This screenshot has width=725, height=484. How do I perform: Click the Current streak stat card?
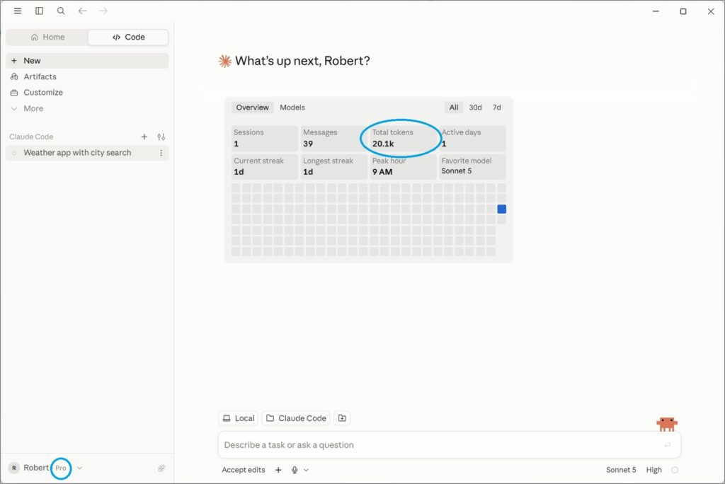(x=265, y=166)
